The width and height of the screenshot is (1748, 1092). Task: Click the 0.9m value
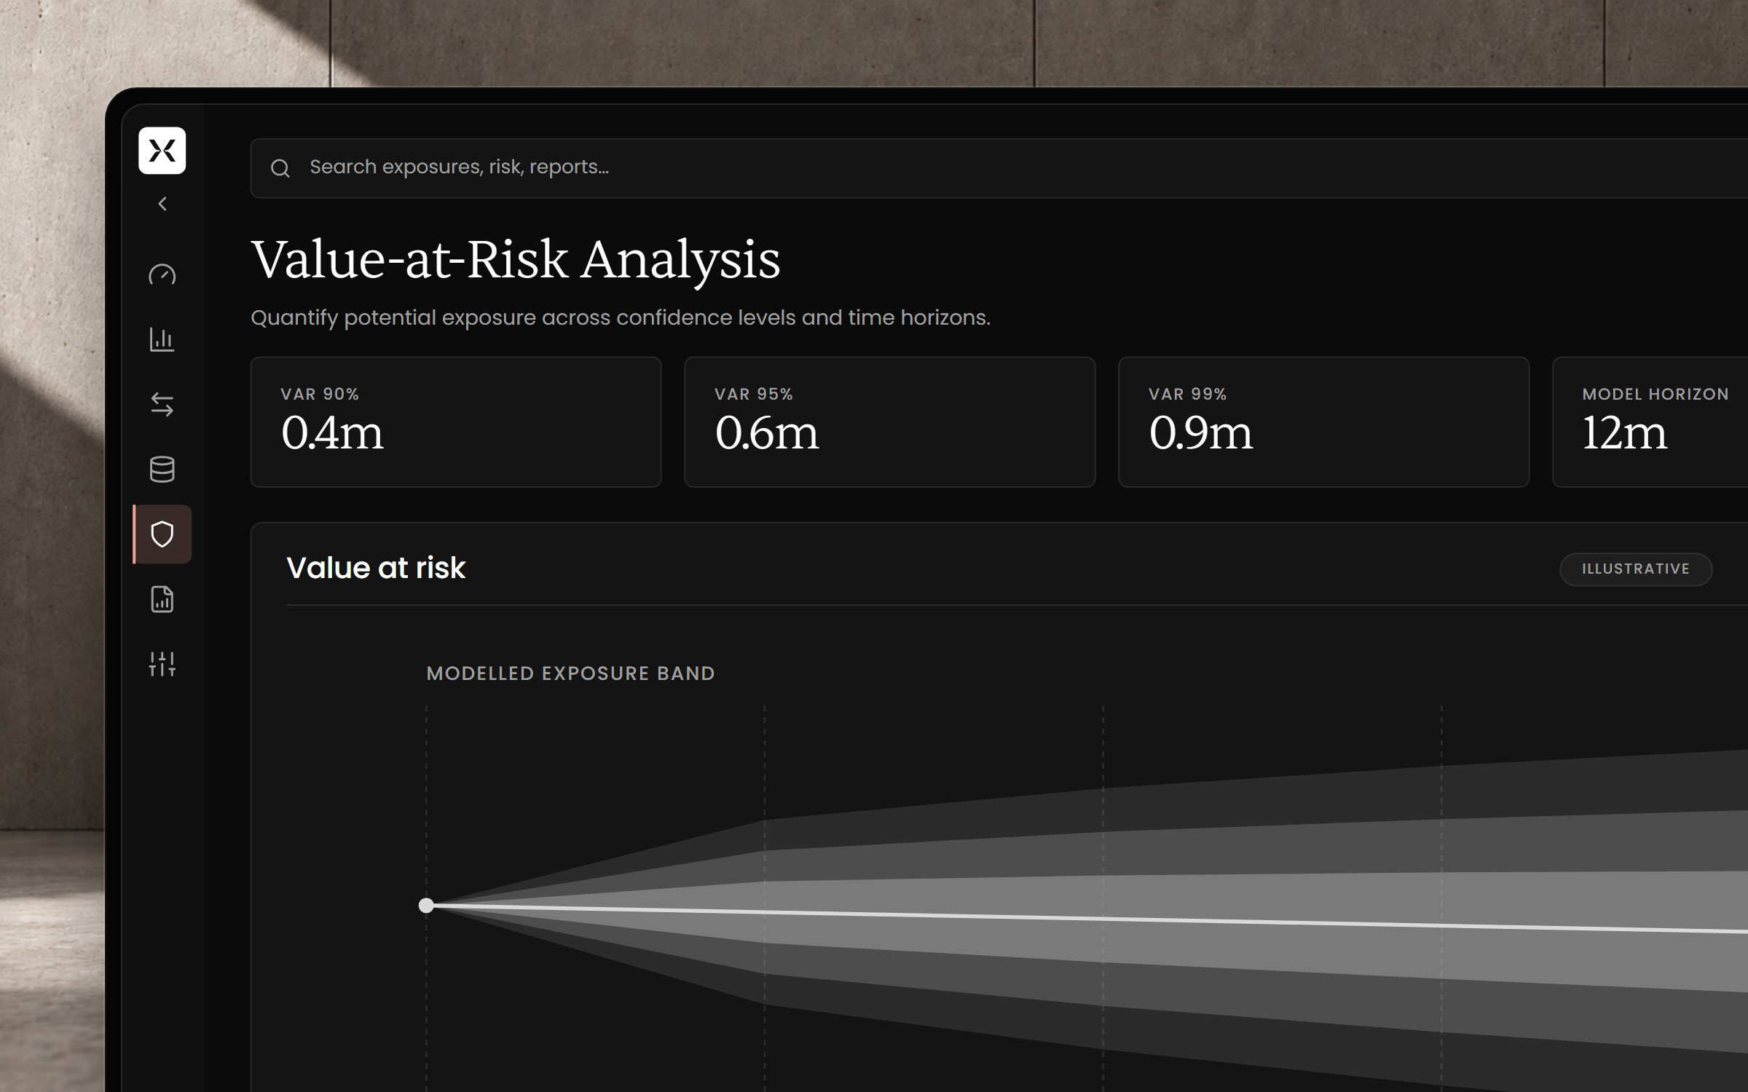[x=1200, y=432]
